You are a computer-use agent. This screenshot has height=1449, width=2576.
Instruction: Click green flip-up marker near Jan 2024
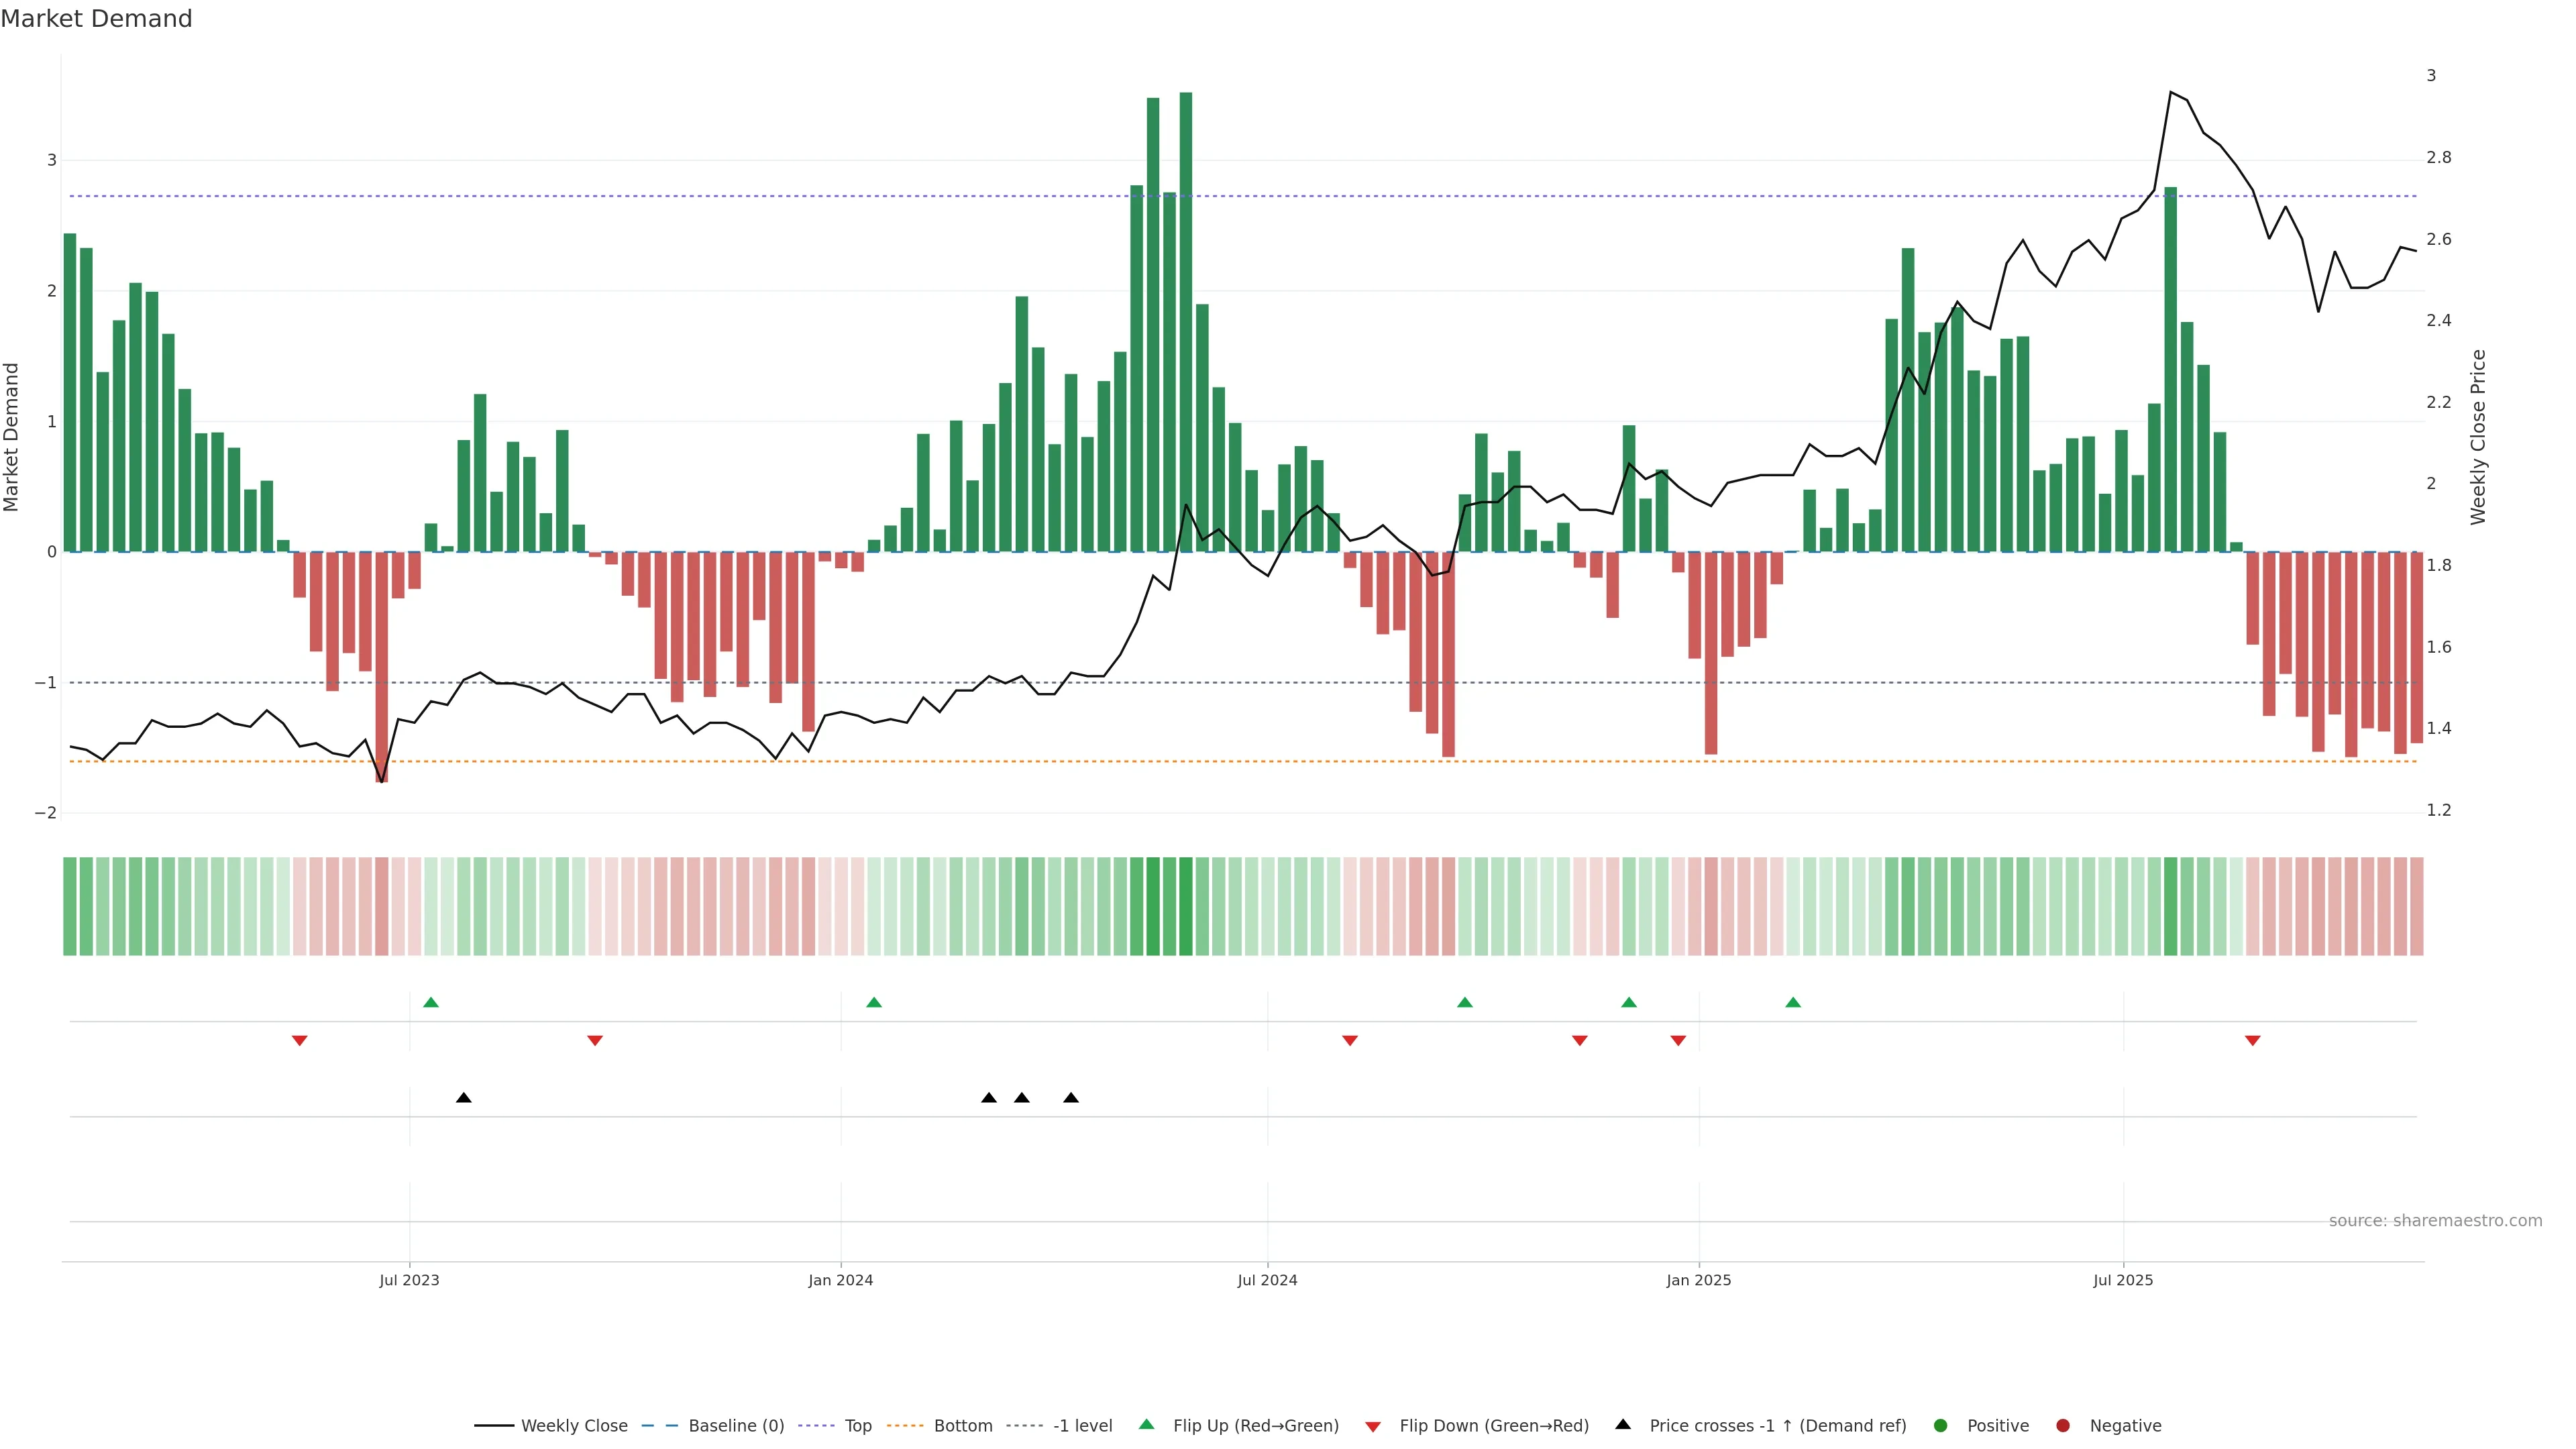tap(874, 1003)
